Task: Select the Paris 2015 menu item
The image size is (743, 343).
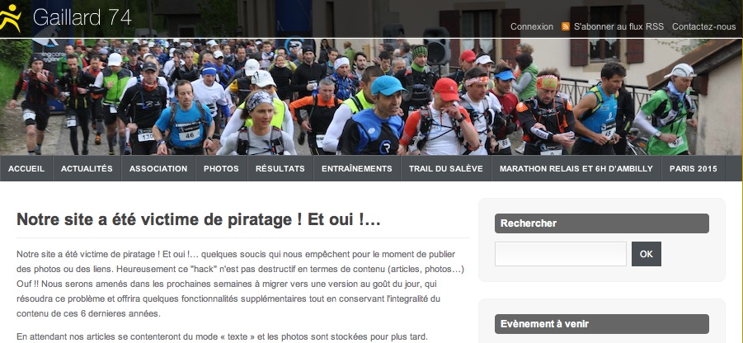Action: tap(694, 168)
